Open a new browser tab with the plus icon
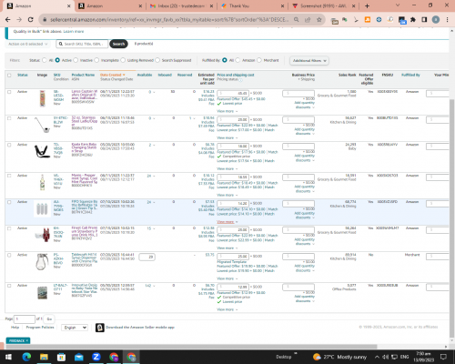 pos(367,5)
